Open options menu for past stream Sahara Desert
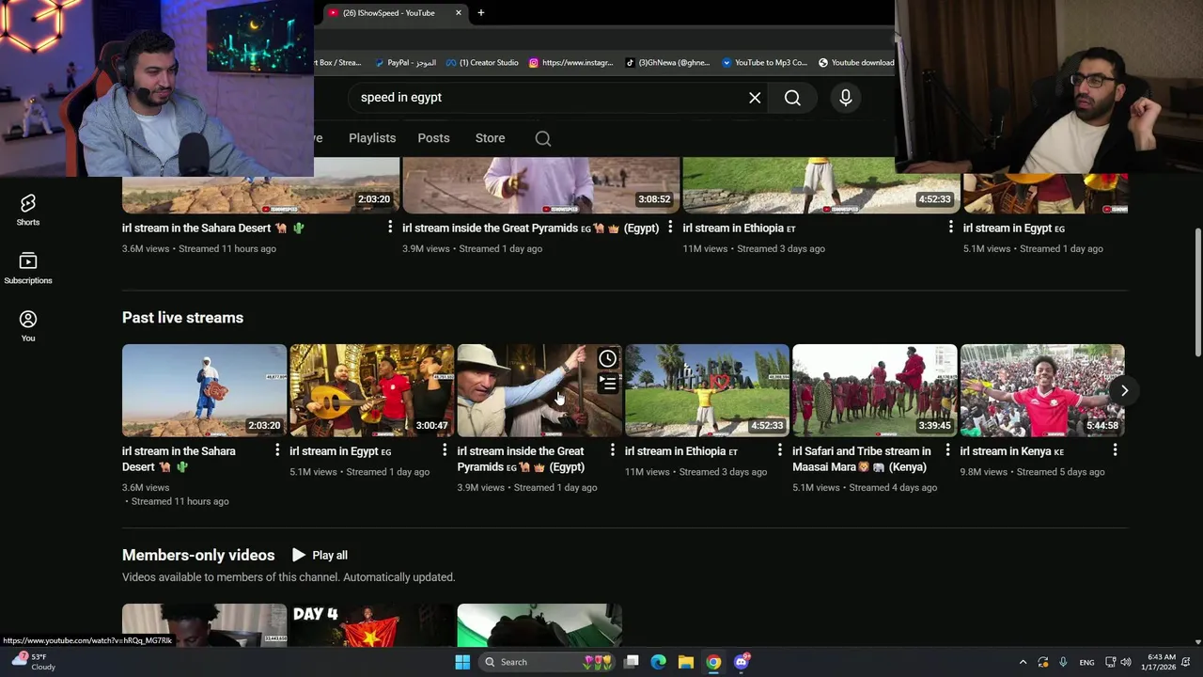This screenshot has width=1203, height=677. tap(277, 451)
